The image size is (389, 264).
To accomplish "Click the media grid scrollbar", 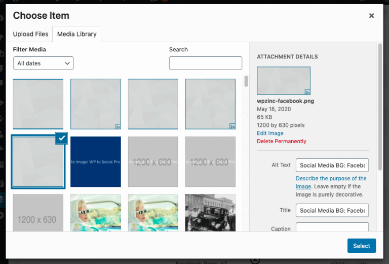I will pos(246,81).
